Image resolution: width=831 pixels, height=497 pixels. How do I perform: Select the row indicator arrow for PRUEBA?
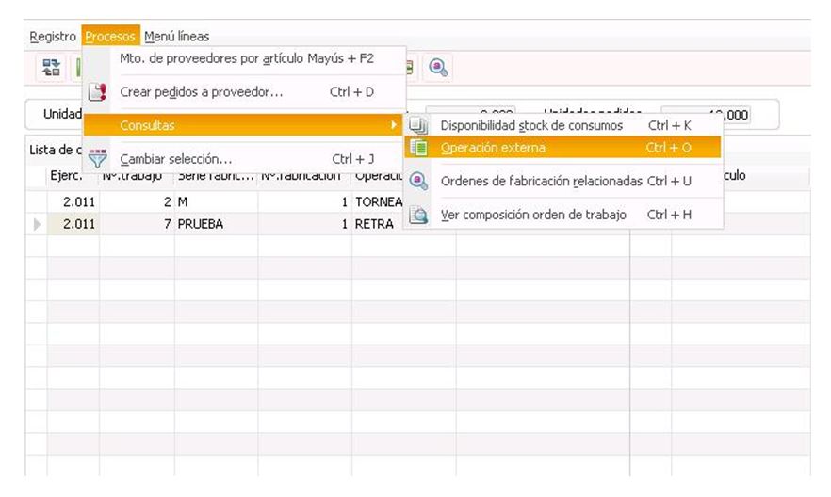(x=37, y=224)
